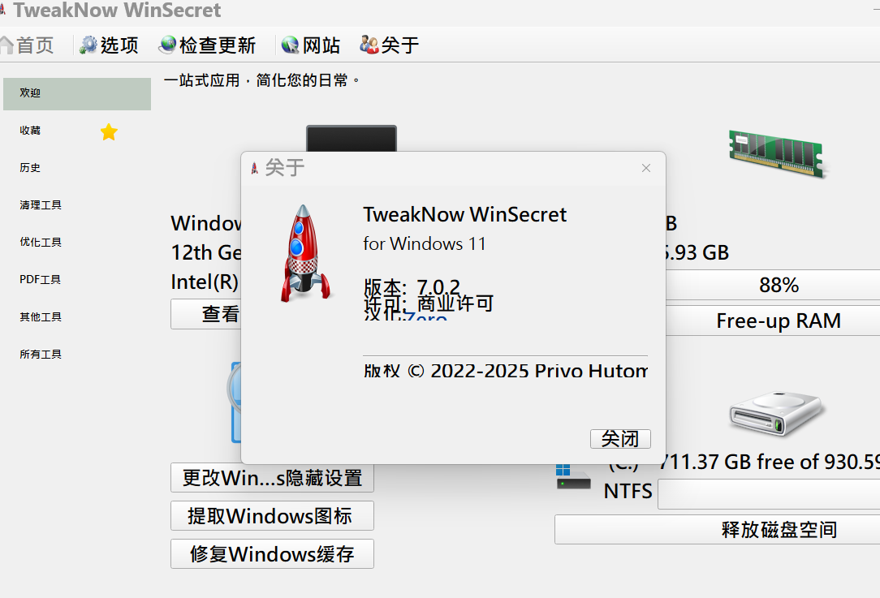Viewport: 880px width, 598px height.
Task: Click the 'for Windows 11' text
Action: [x=425, y=244]
